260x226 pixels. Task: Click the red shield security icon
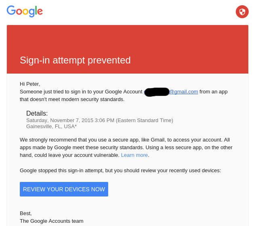coord(242,12)
